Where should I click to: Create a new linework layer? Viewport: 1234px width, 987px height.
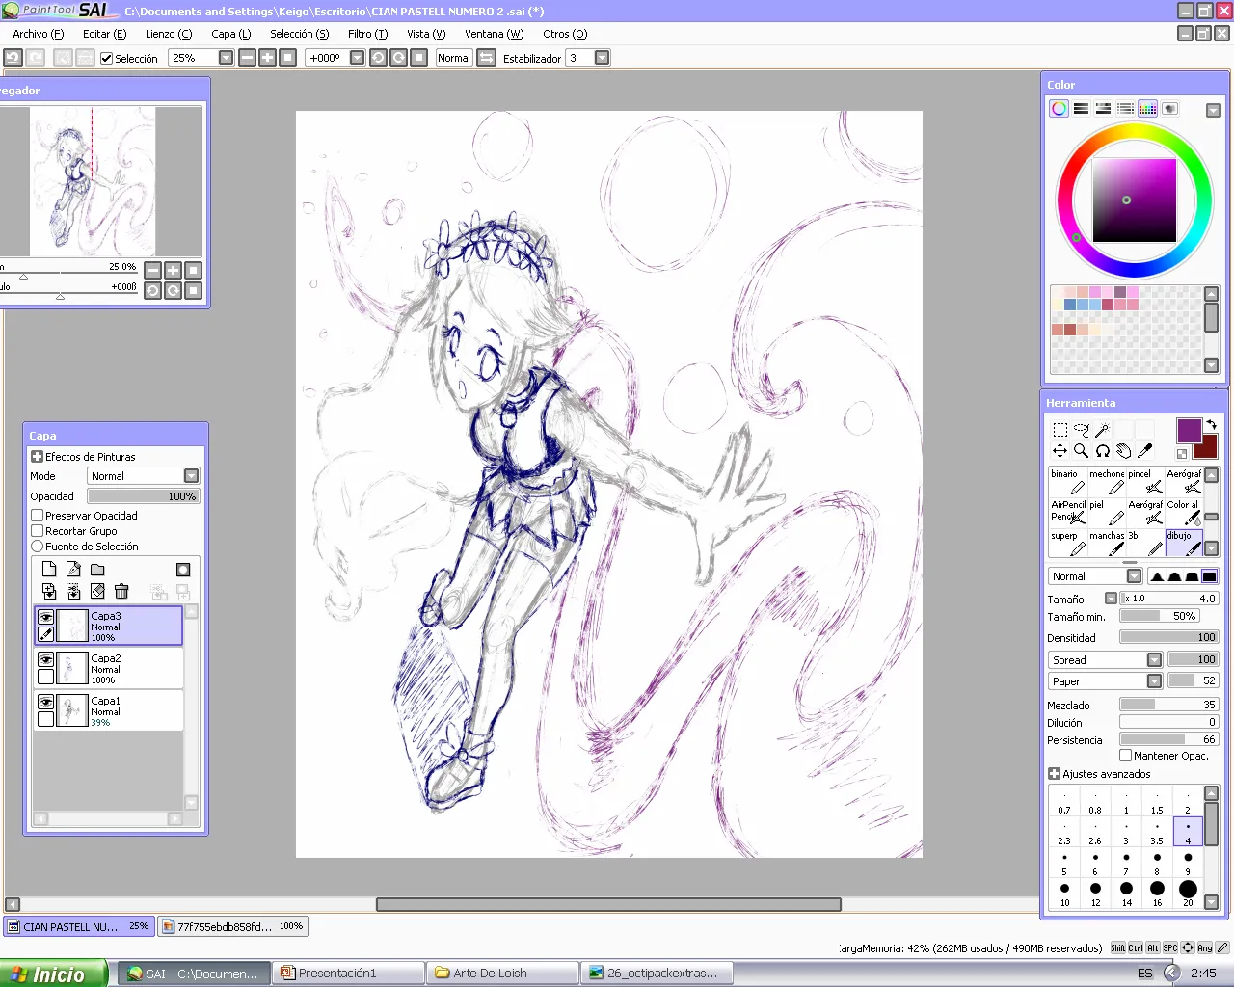[x=73, y=570]
